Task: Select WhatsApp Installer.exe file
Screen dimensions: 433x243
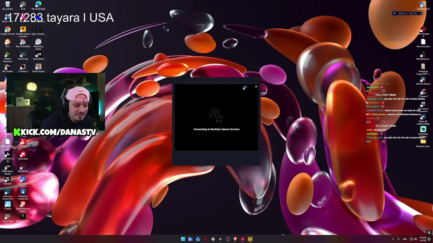Action: (x=23, y=194)
